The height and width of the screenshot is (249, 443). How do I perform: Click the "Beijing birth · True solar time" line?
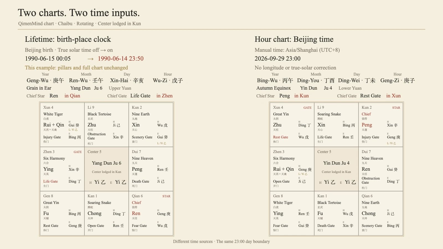click(69, 50)
